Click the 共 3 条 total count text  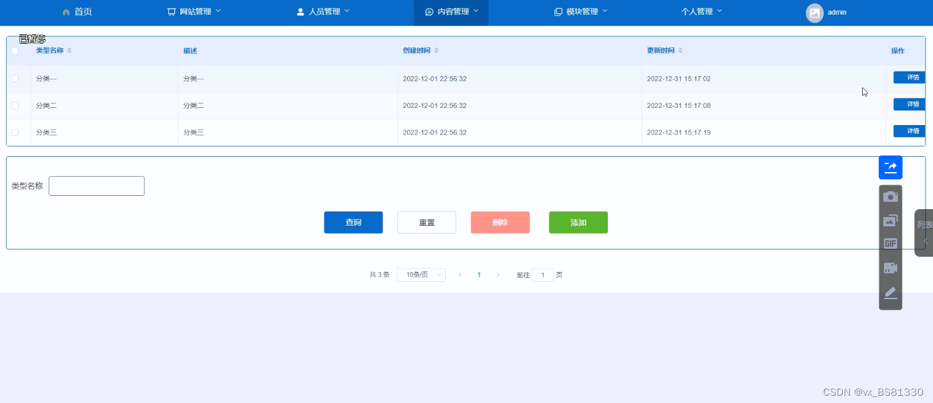coord(379,275)
